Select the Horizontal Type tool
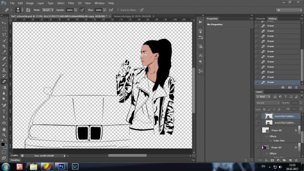This screenshot has height=171, width=304. 4,111
